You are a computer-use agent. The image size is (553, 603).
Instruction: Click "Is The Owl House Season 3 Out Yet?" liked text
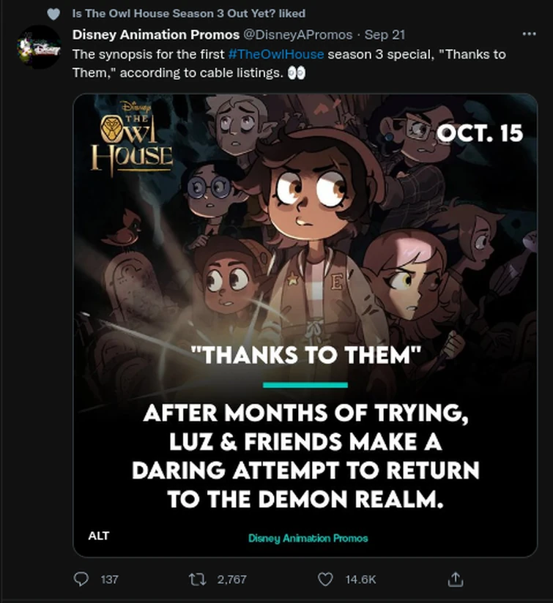(189, 13)
